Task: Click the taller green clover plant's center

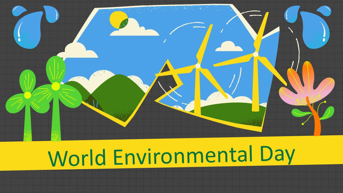Action: (56, 86)
